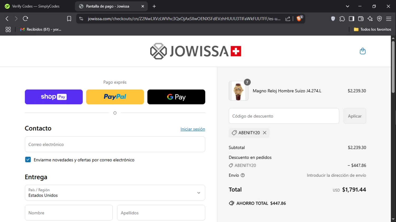Screen dimensions: 396x222
Task: Open the apps grid icon in bookmarks bar
Action: (8, 29)
